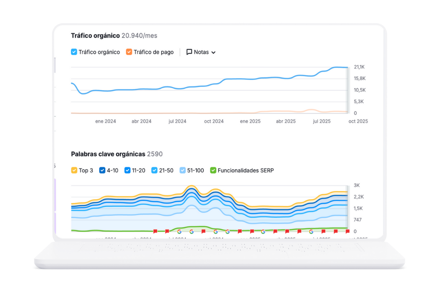Click the Tráfico orgánico section heading
The height and width of the screenshot is (292, 439).
coord(95,36)
